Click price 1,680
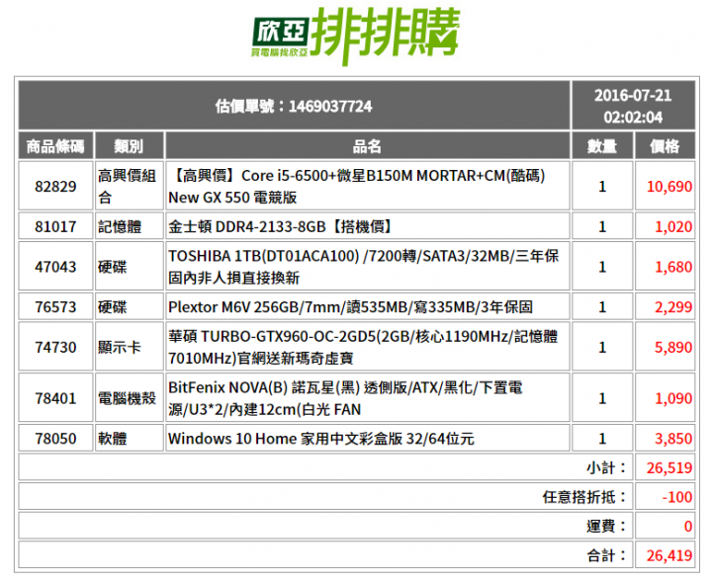The height and width of the screenshot is (581, 712). click(673, 267)
